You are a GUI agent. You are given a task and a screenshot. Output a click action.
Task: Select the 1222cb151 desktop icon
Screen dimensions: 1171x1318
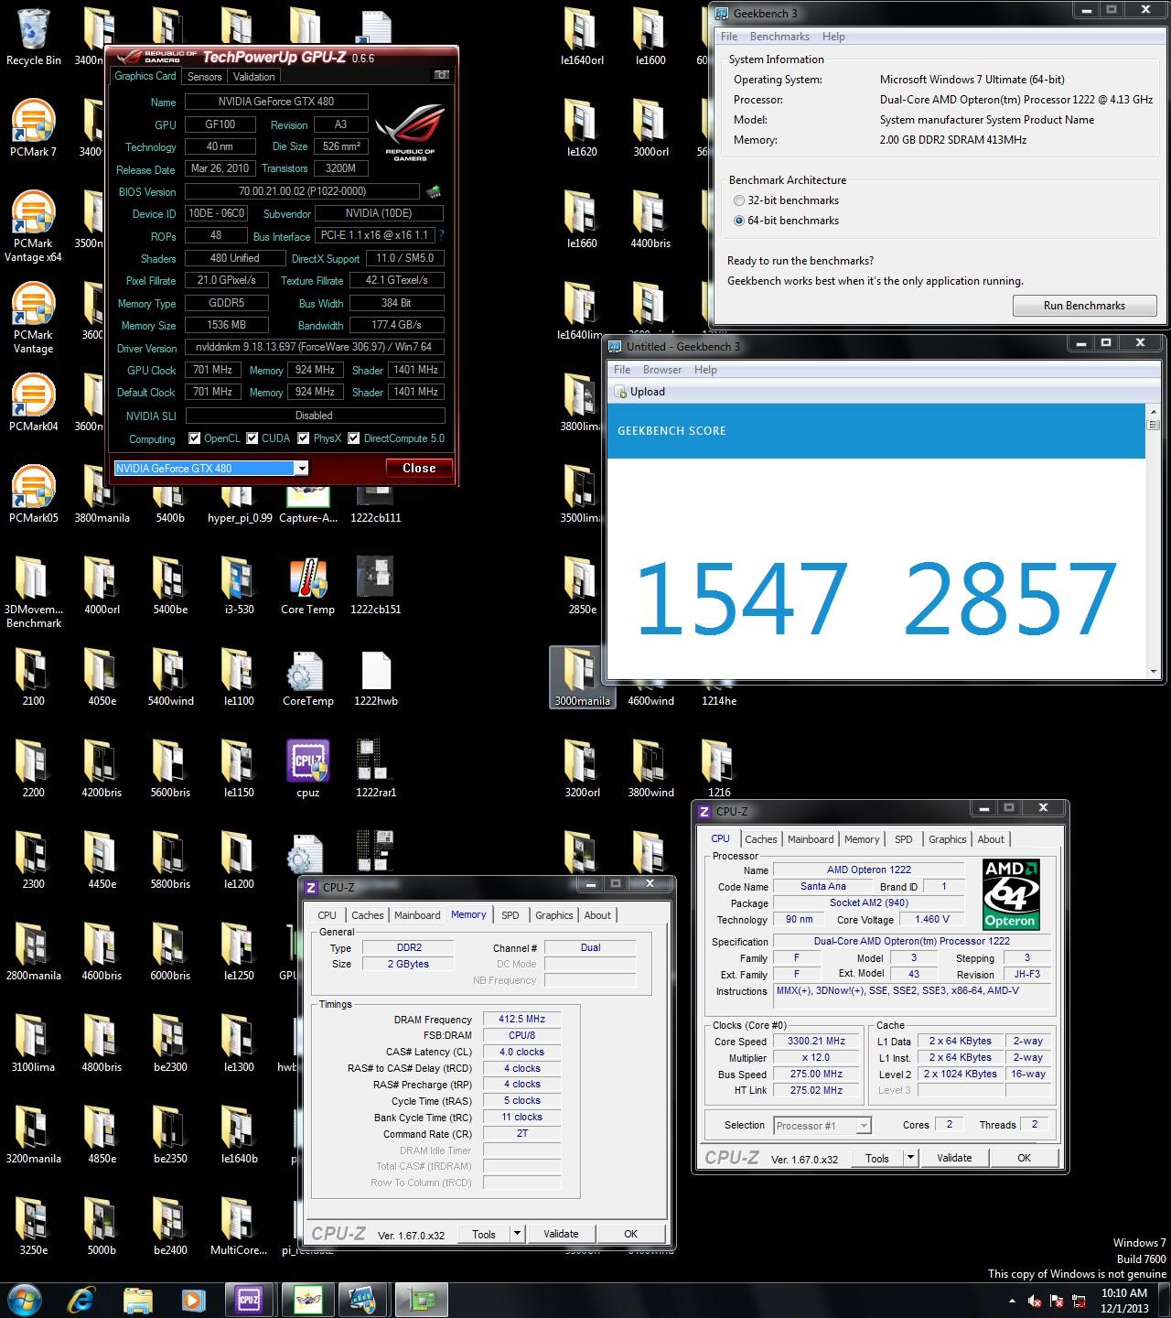point(376,586)
